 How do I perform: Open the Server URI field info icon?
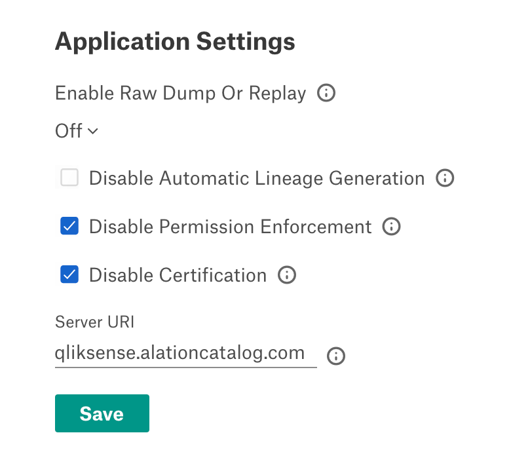tap(336, 356)
